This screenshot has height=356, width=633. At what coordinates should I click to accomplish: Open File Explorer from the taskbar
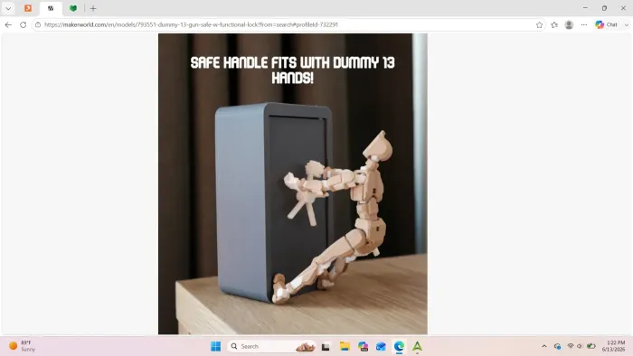tap(345, 346)
